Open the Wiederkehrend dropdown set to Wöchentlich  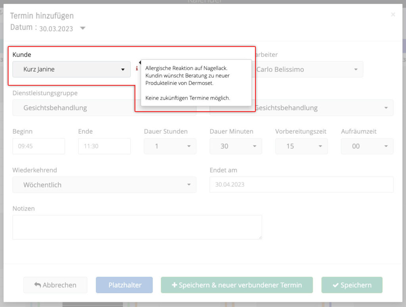coord(104,185)
